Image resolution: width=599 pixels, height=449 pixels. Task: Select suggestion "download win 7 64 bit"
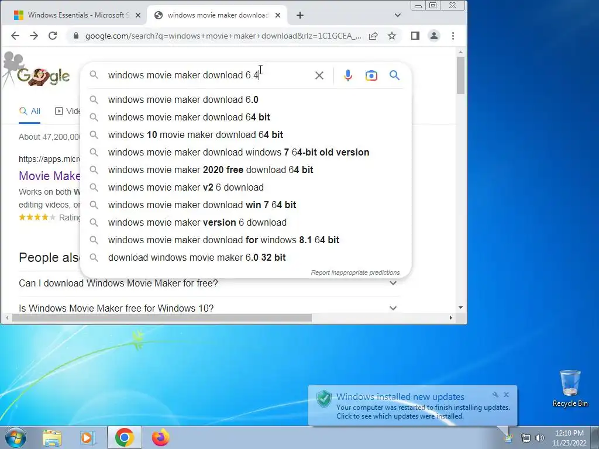click(246, 205)
